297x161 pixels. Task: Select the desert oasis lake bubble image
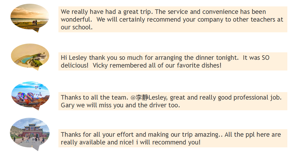click(30, 55)
